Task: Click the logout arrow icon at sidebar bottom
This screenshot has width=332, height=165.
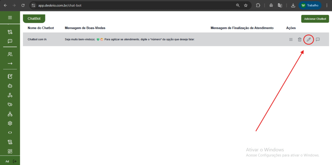Action: (x=14, y=161)
